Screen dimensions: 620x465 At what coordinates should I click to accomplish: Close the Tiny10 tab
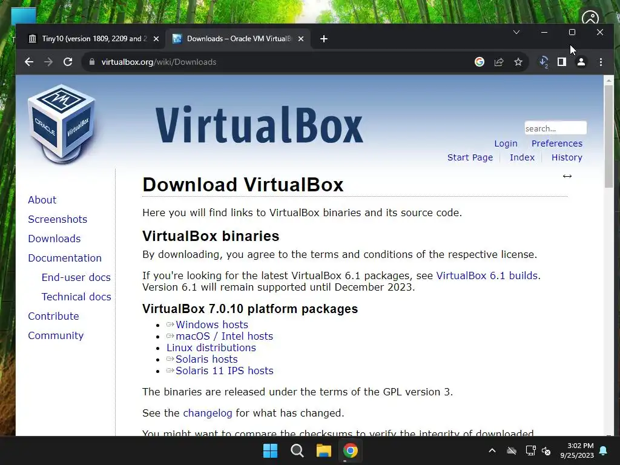pos(156,39)
